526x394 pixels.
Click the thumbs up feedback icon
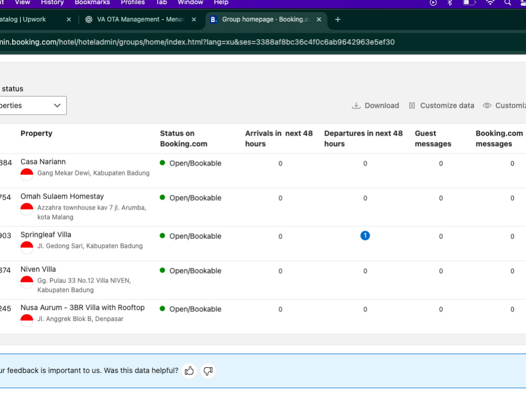point(189,370)
